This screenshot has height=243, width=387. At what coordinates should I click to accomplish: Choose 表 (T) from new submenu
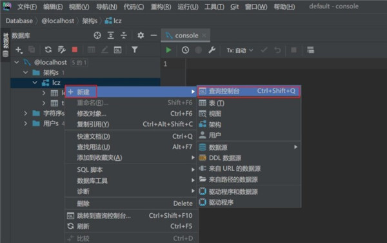[249, 103]
